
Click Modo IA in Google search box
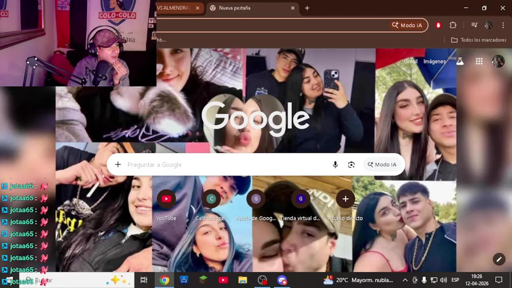(382, 165)
